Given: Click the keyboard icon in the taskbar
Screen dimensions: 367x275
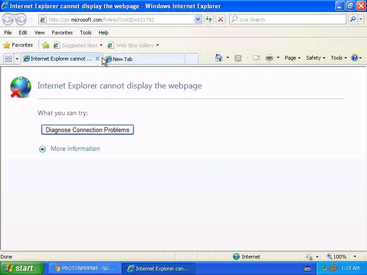Looking at the screenshot, I should tap(307, 269).
